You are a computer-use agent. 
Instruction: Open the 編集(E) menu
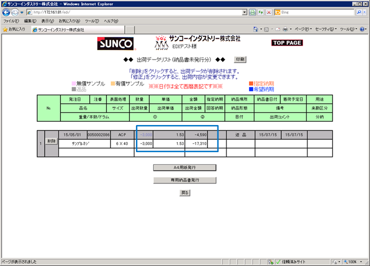point(30,21)
